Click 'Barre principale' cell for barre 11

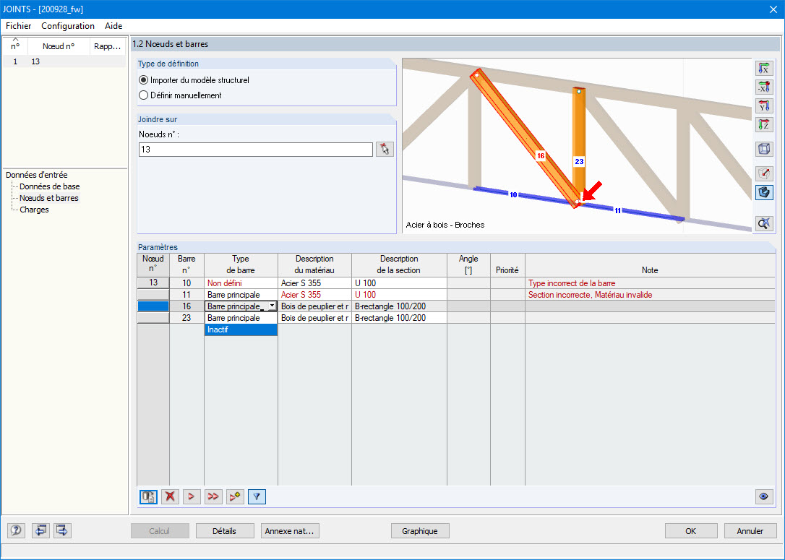241,294
